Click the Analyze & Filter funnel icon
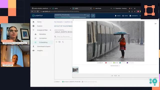Image resolution: width=160 pixels, height=90 pixels. pos(33,30)
